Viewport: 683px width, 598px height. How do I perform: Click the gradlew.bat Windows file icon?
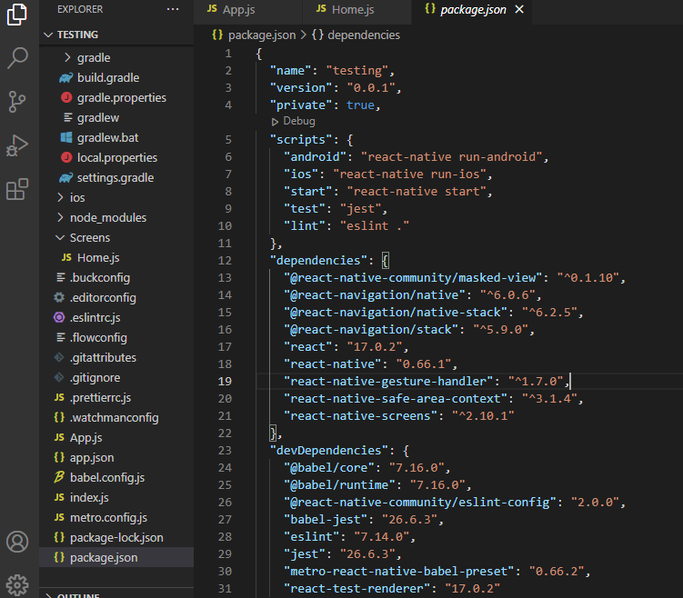click(x=66, y=137)
